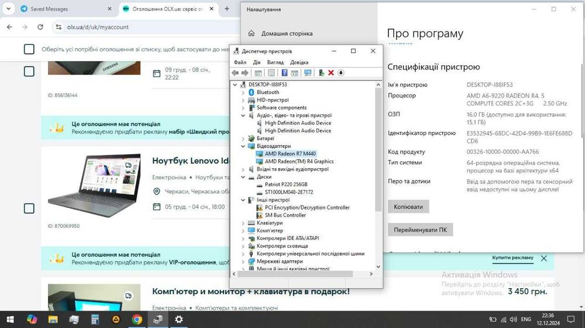Click the Properties toolbar icon in Device Manager
Viewport: 585px width, 328px height.
[271, 73]
